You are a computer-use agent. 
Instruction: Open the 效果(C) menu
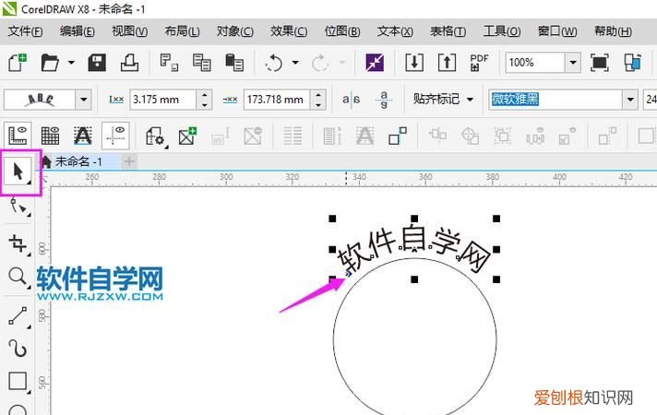[289, 31]
